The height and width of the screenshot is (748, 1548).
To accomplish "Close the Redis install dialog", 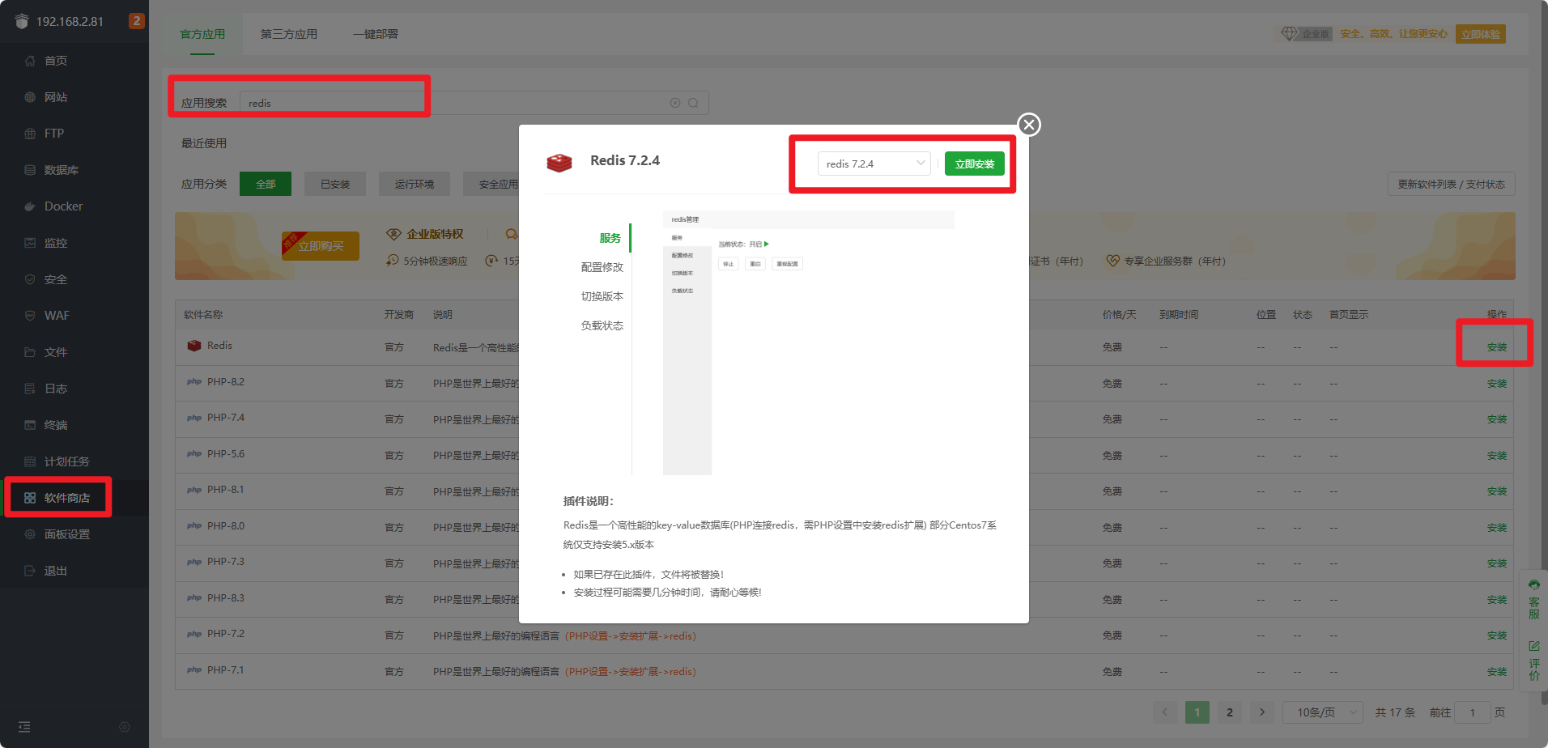I will [x=1029, y=125].
